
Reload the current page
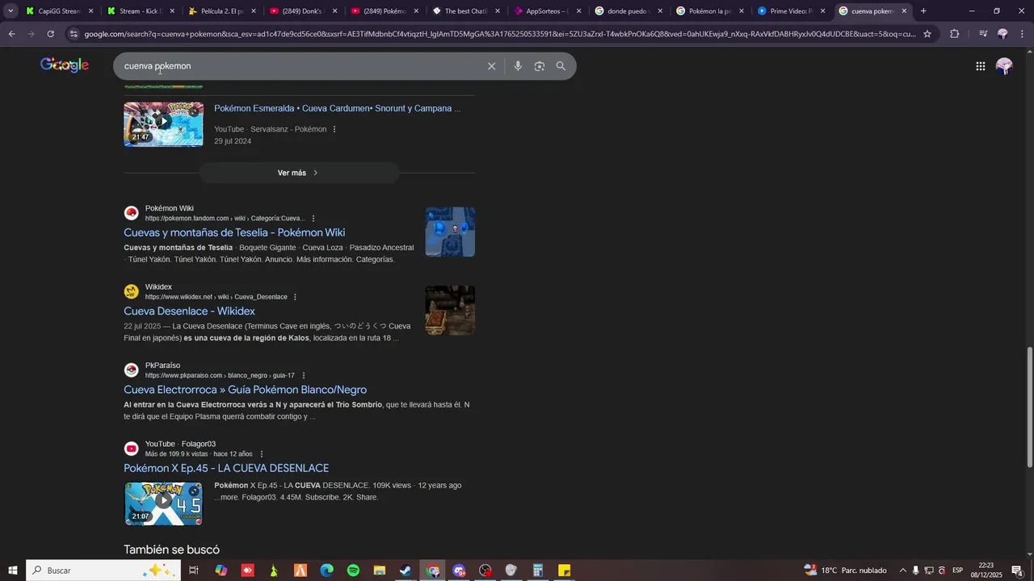coord(50,34)
